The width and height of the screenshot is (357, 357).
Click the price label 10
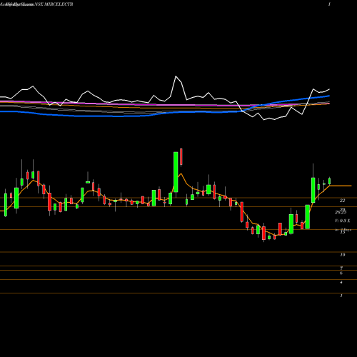342,255
